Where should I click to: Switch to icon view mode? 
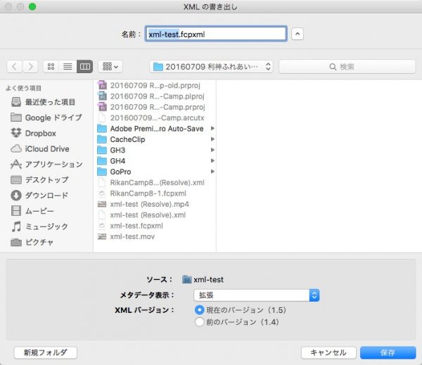click(x=51, y=67)
